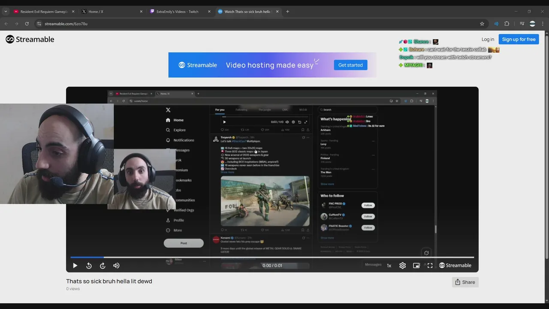Open the media control icon in toolbar
The width and height of the screenshot is (549, 309).
(x=522, y=24)
